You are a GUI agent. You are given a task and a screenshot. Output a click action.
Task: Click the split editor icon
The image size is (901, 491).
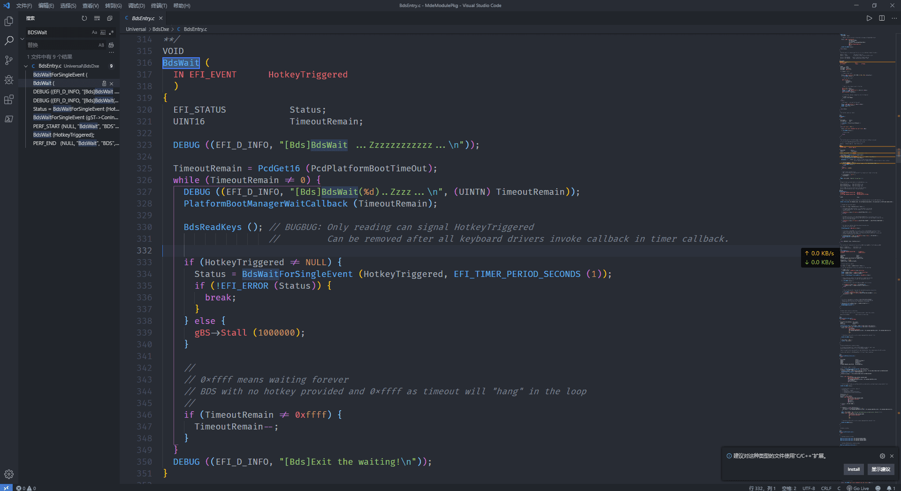tap(882, 18)
